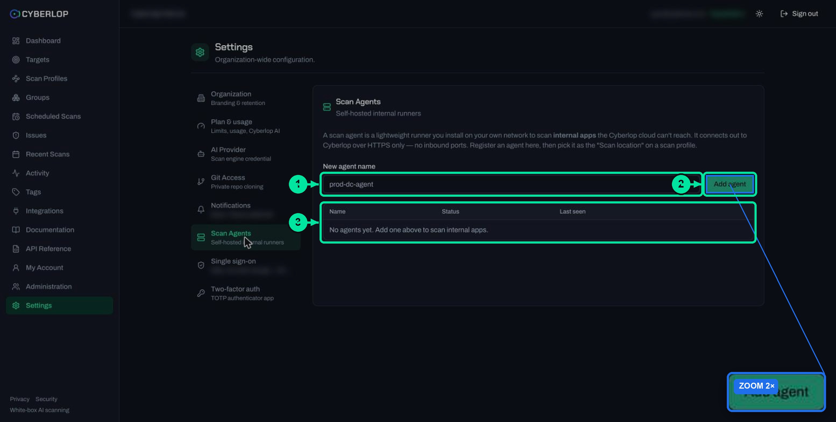836x422 pixels.
Task: Open the AI Provider settings section
Action: click(246, 154)
